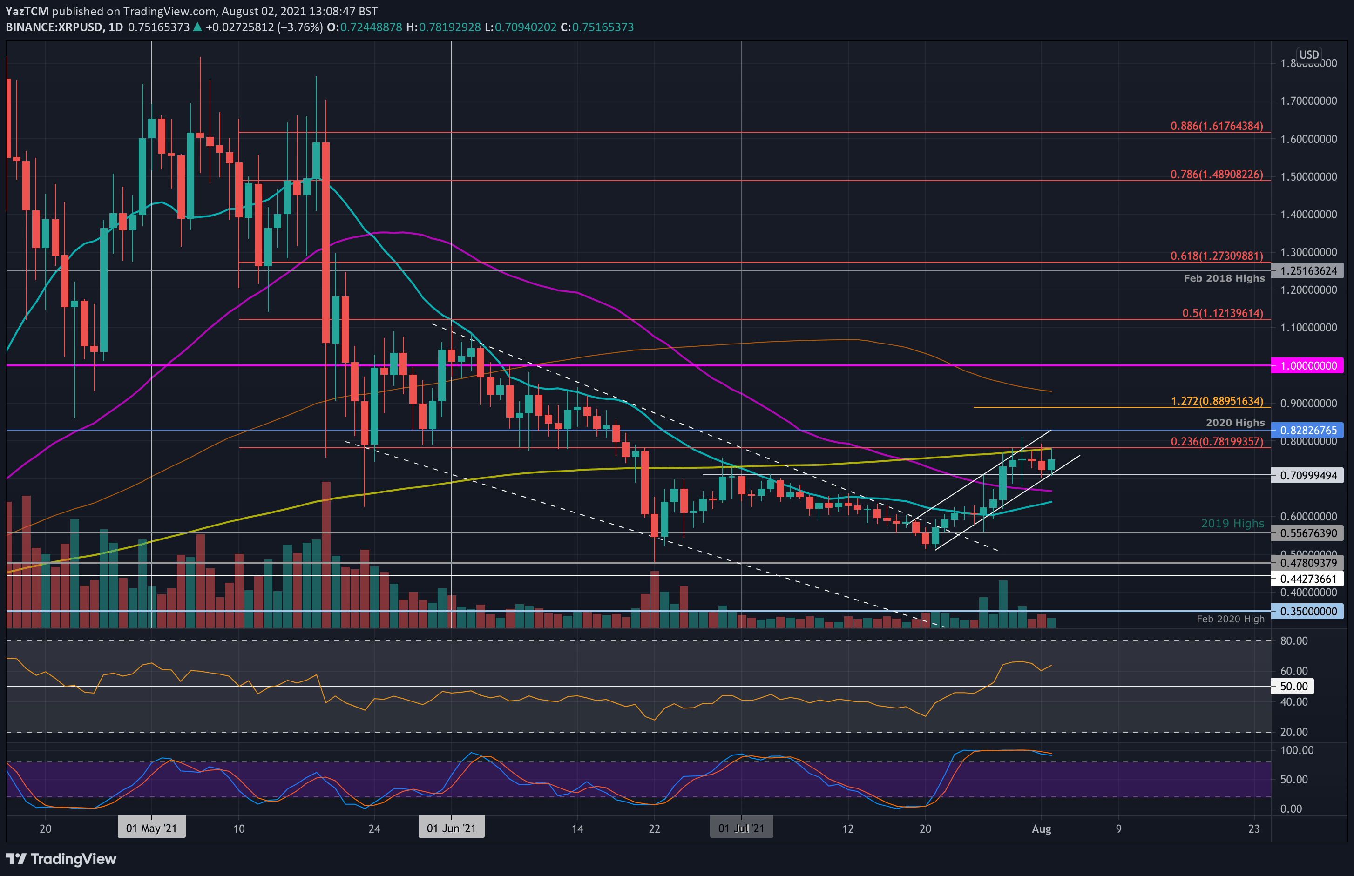The height and width of the screenshot is (876, 1354).
Task: Select the 0.82826765 blue price label
Action: (x=1307, y=430)
